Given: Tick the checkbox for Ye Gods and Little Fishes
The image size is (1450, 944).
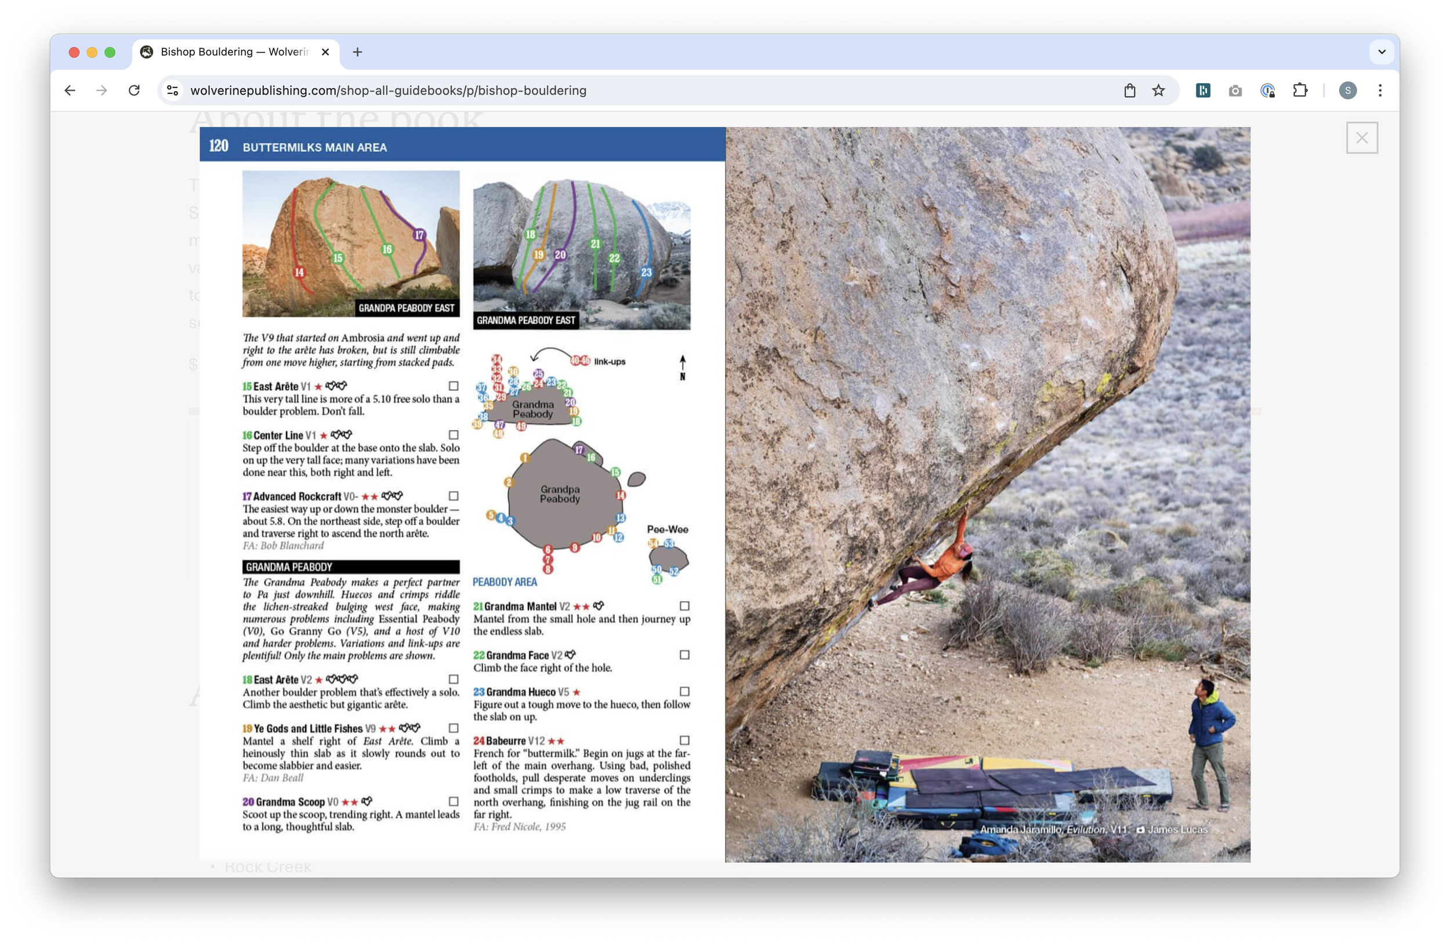Looking at the screenshot, I should point(454,728).
